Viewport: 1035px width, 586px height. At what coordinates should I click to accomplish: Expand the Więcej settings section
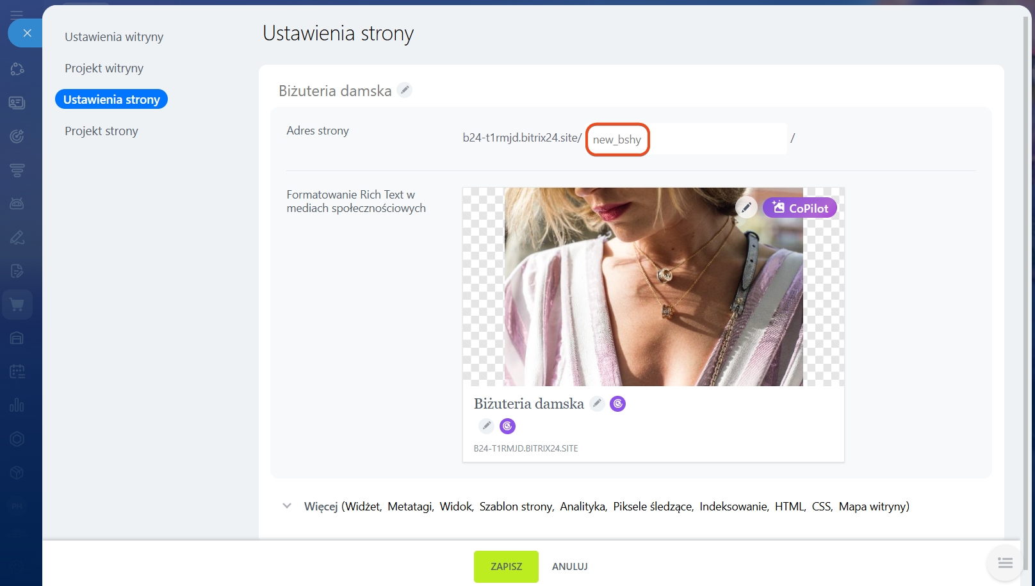[287, 506]
